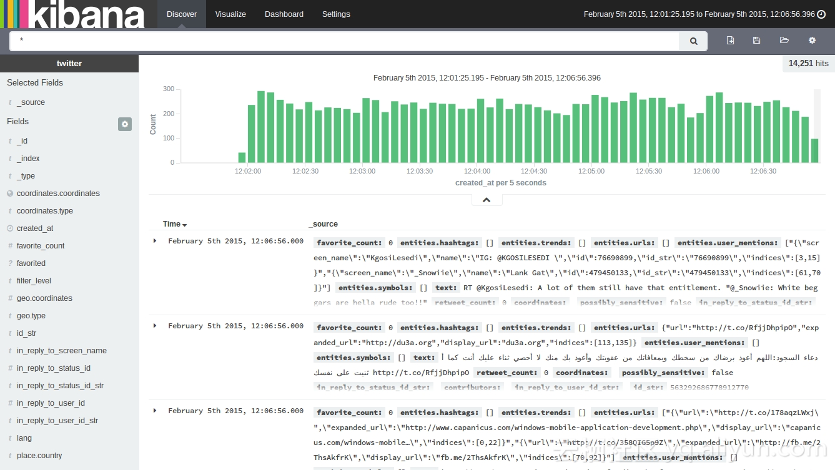This screenshot has width=835, height=470.
Task: Open the search settings gear icon
Action: [x=812, y=41]
